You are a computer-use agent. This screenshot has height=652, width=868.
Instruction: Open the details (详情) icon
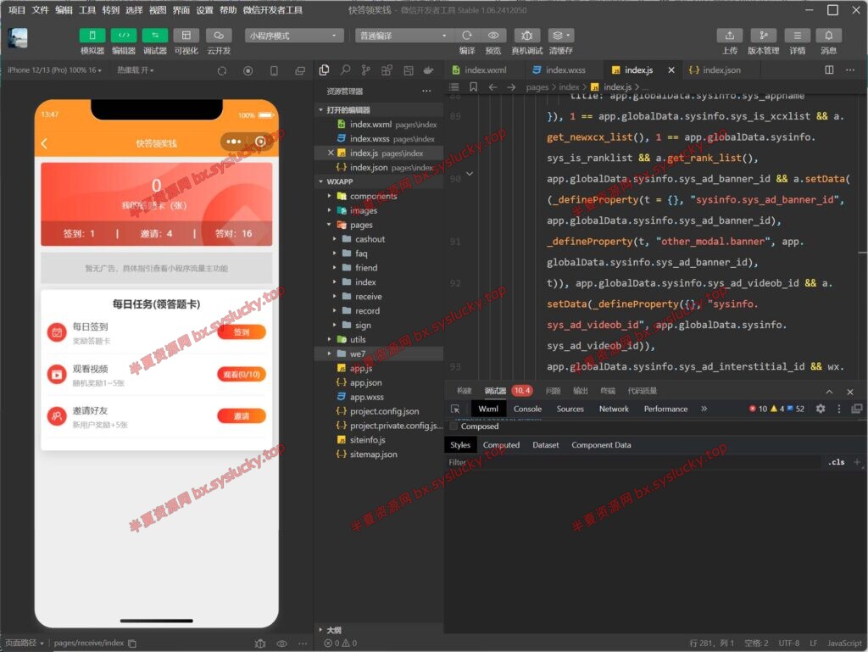(797, 36)
